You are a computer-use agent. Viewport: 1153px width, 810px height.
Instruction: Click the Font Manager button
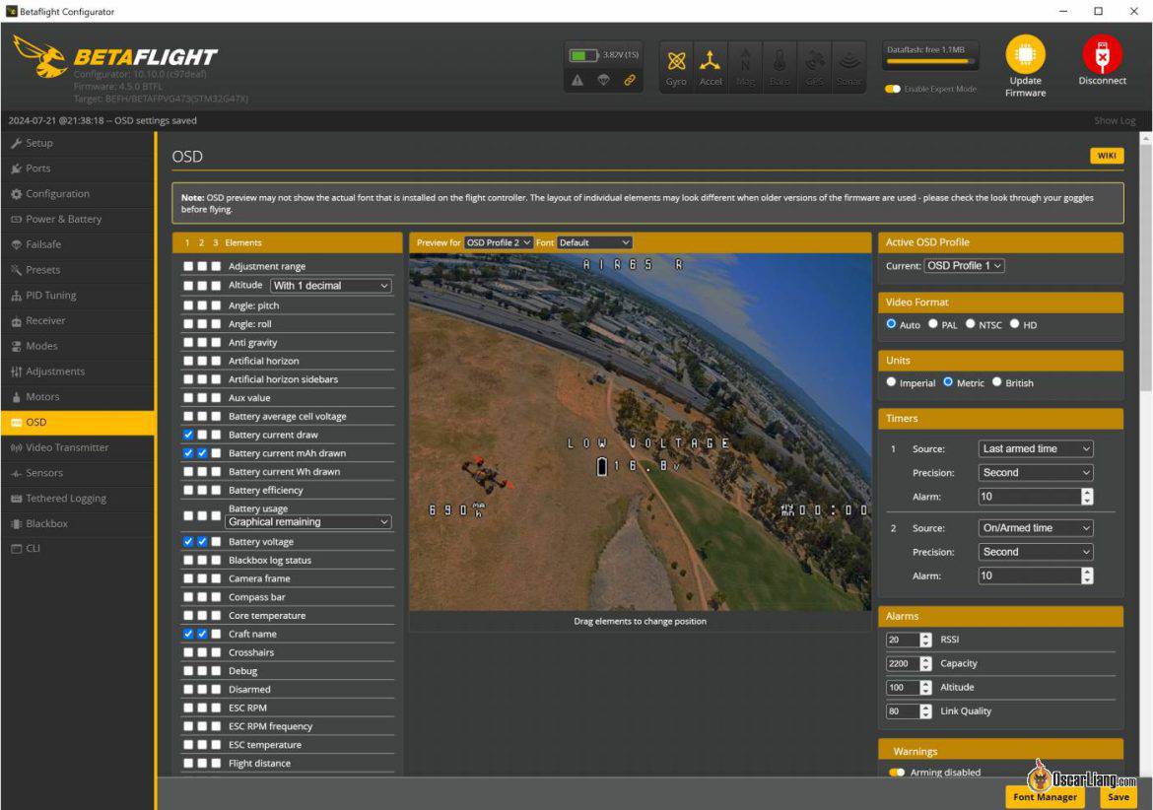click(x=1045, y=797)
